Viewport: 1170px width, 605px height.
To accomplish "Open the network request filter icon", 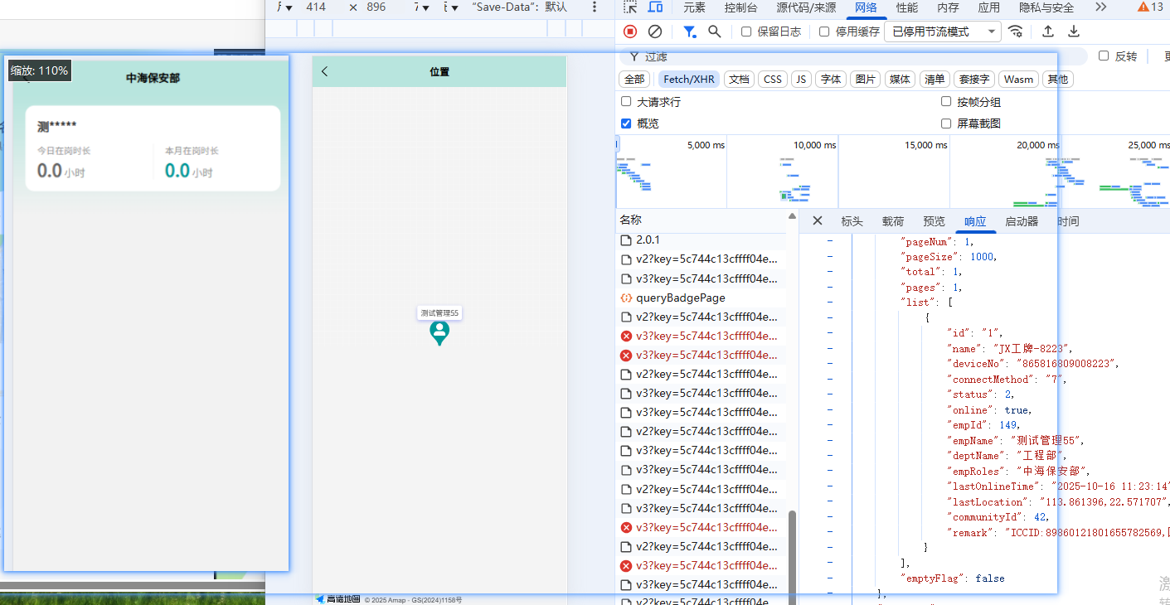I will [x=689, y=31].
